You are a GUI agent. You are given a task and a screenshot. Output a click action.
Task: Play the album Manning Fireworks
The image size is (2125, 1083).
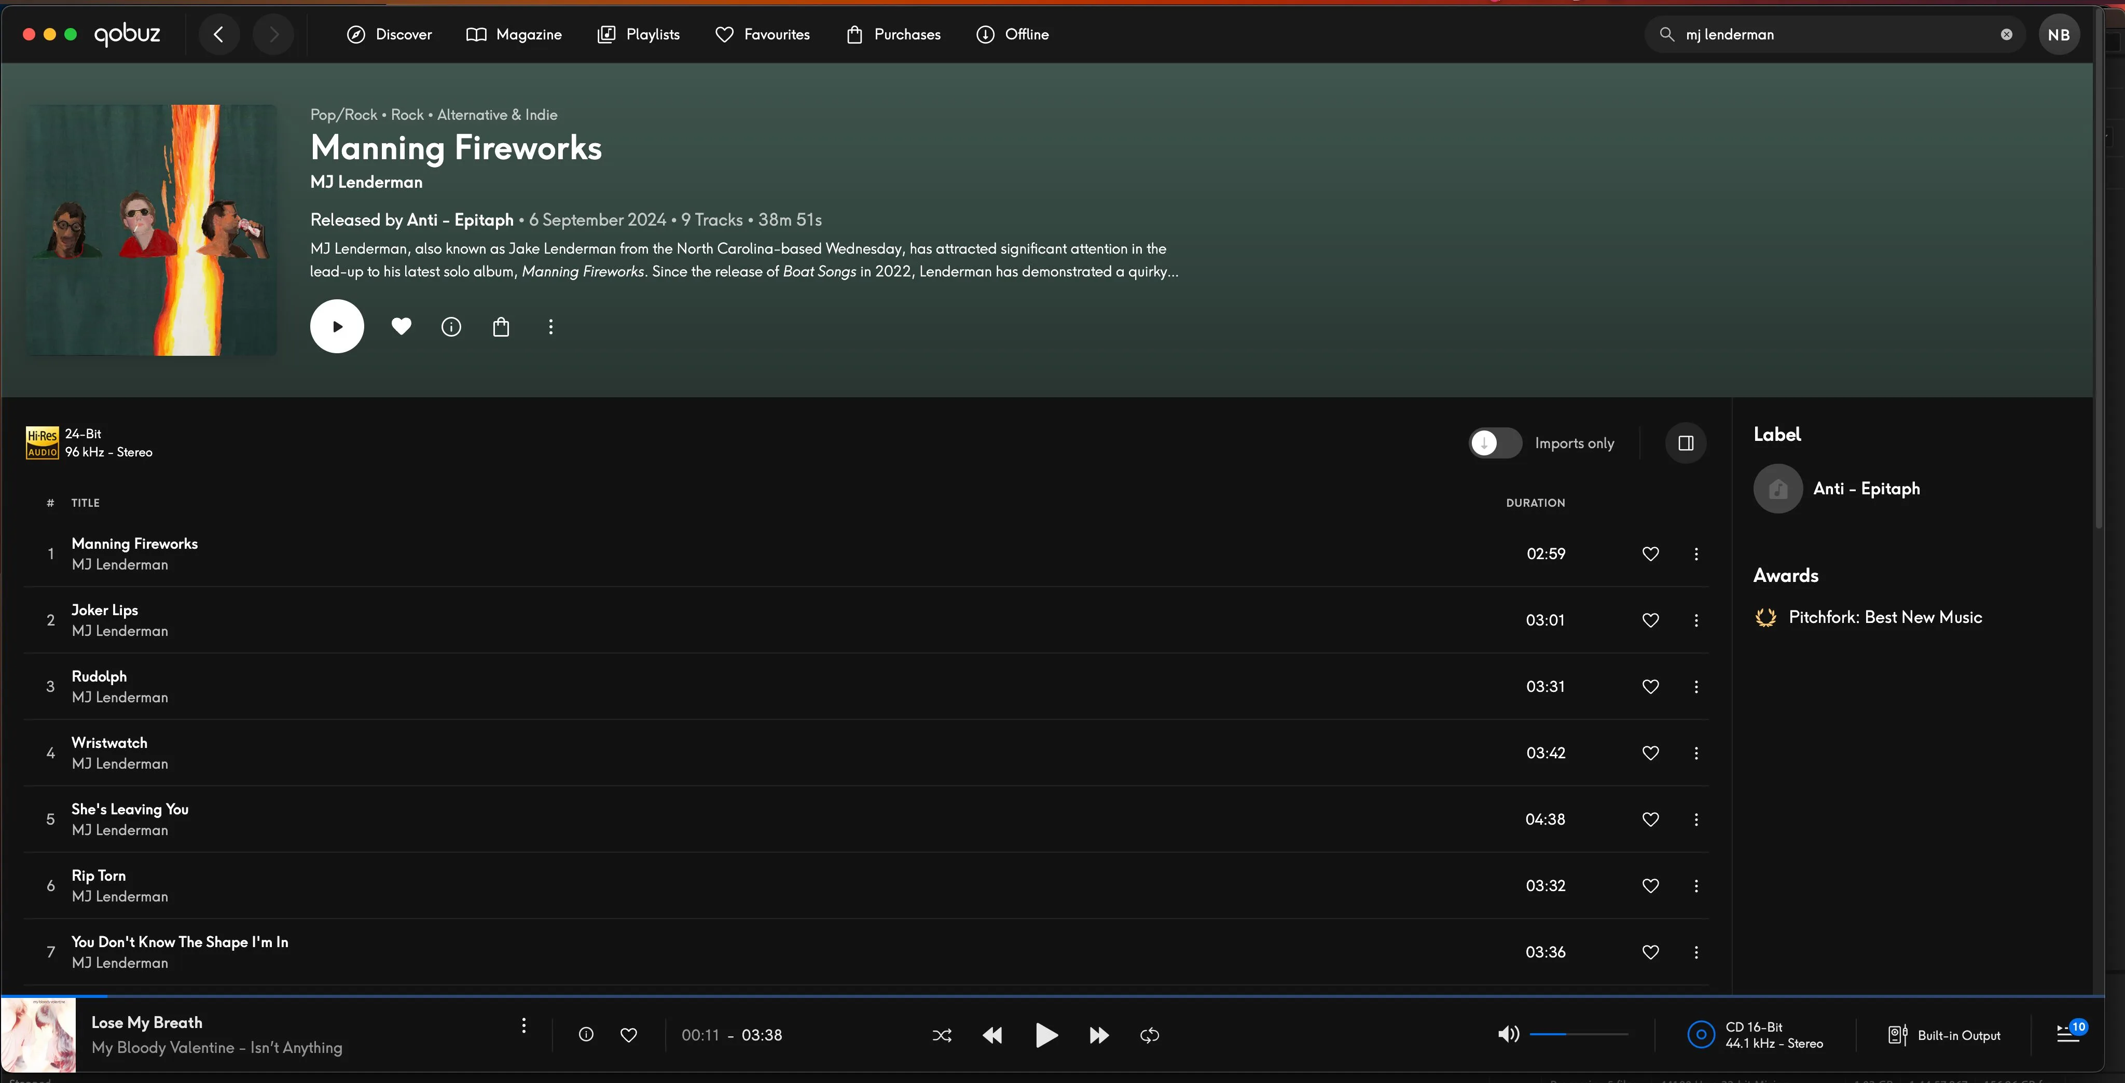tap(337, 326)
